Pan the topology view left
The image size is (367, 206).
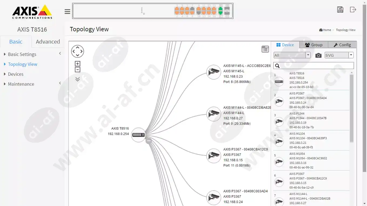tap(74, 51)
